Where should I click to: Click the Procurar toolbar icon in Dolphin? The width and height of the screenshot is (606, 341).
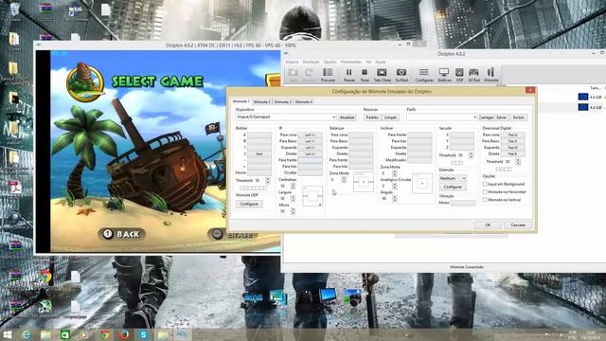pos(328,74)
